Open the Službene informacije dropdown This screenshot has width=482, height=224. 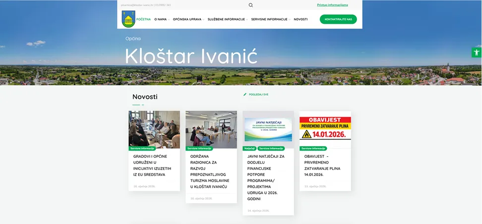[x=227, y=19]
